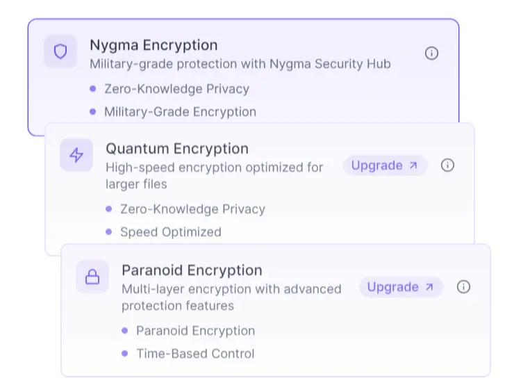Click Paranoid Encryption feature bullet text
The height and width of the screenshot is (392, 514).
(x=196, y=331)
